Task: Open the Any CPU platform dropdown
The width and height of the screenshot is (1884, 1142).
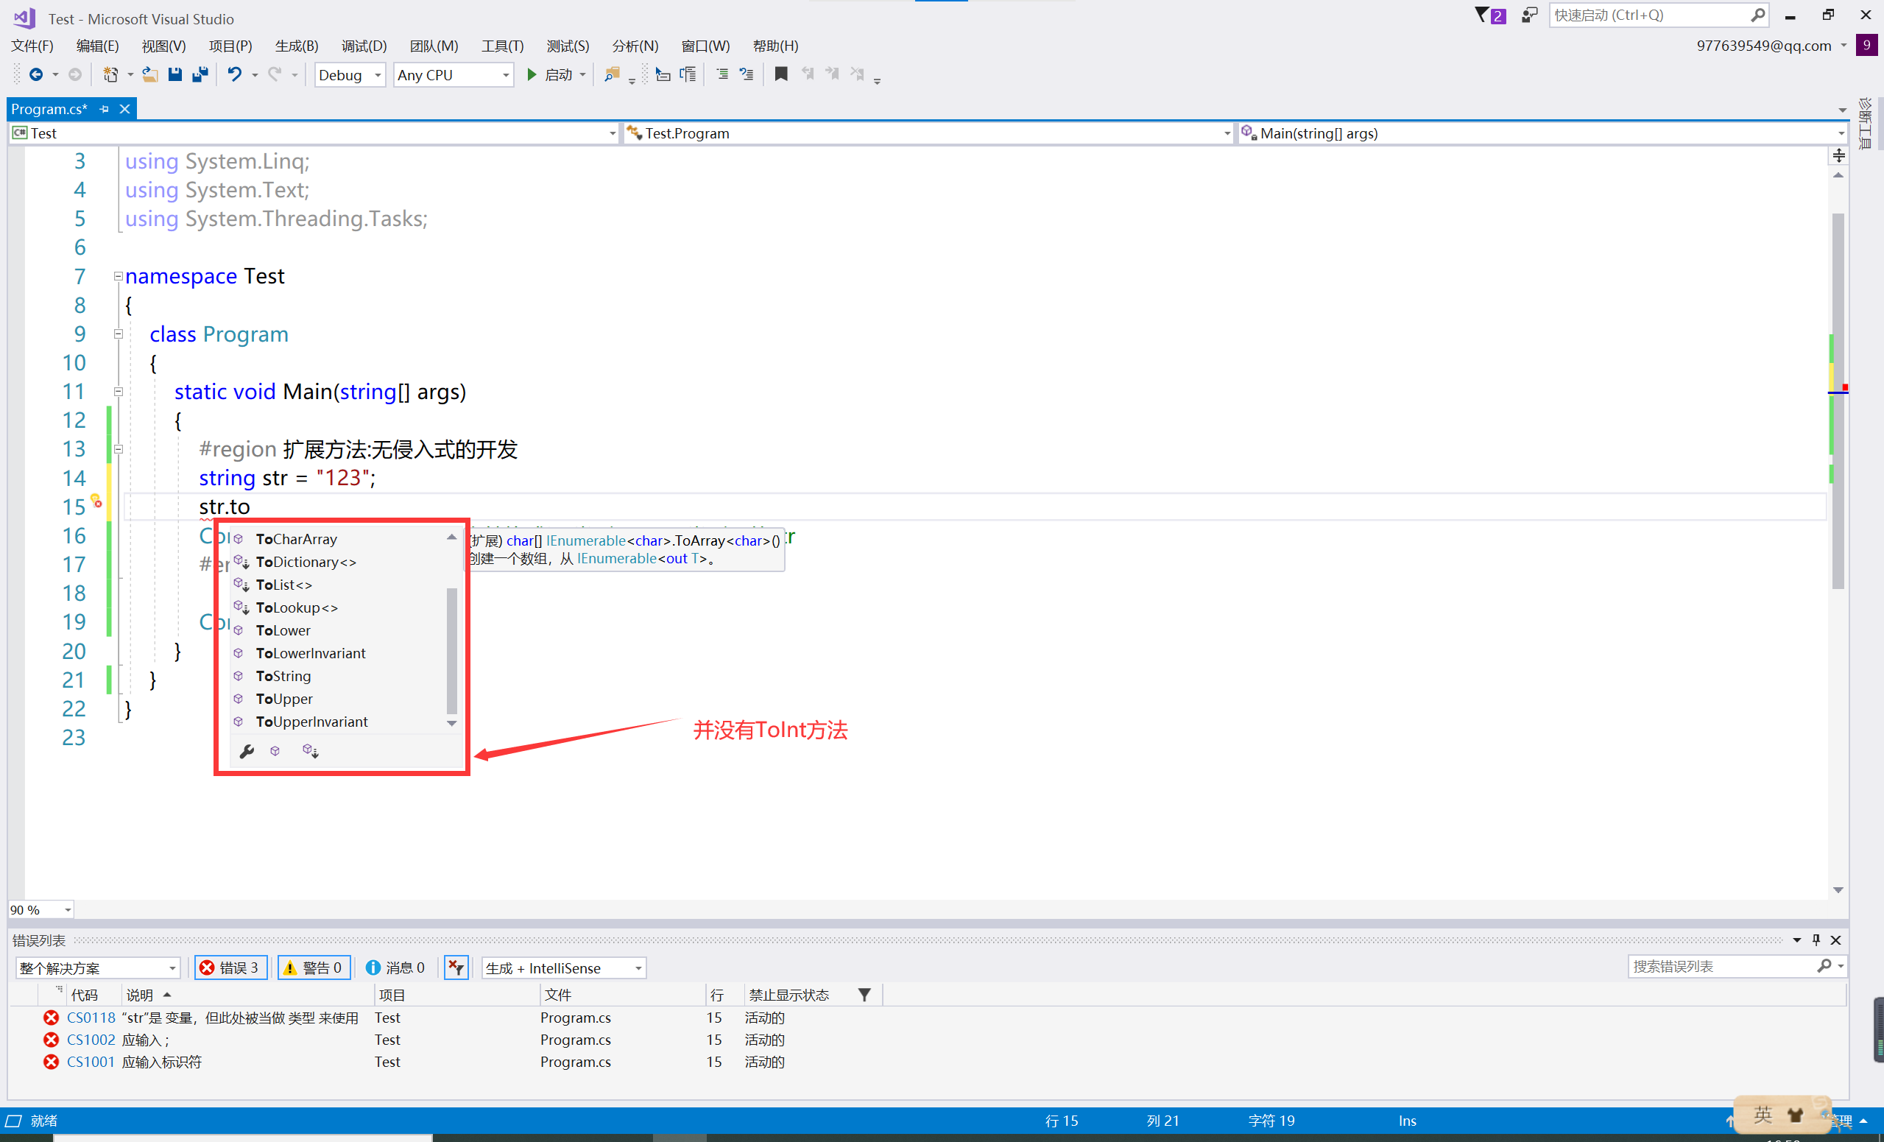Action: pyautogui.click(x=453, y=75)
